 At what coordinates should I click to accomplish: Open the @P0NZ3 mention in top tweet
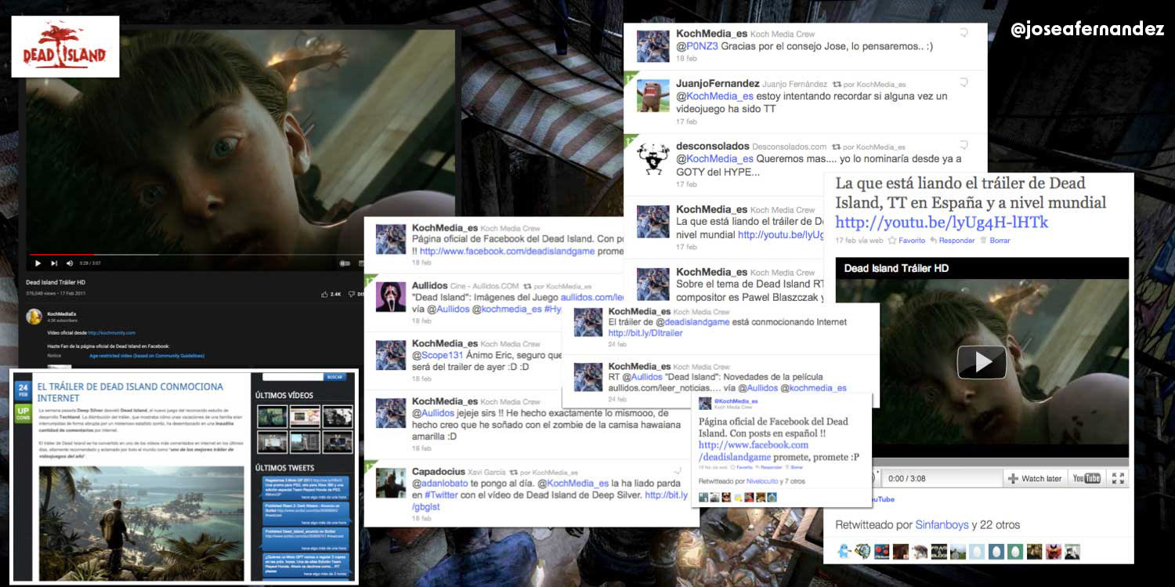click(696, 47)
